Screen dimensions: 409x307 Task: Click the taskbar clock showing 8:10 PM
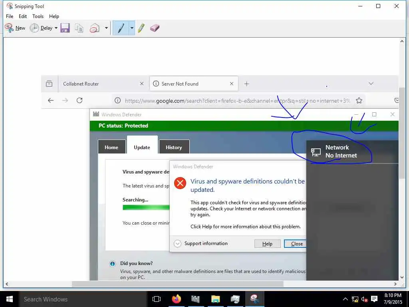pyautogui.click(x=393, y=299)
